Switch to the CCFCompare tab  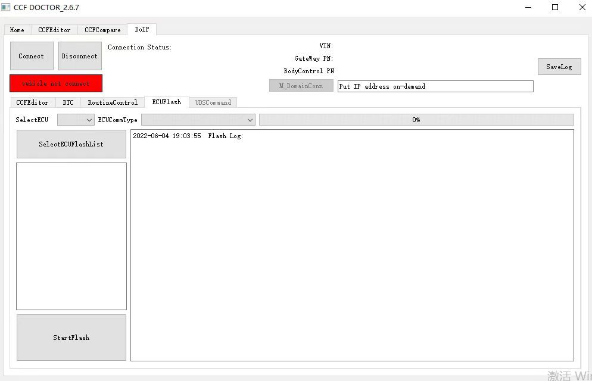pos(101,29)
